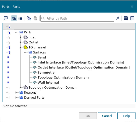Click the dark filled select-all square
Viewport: 137px width, 122px height.
126,18
